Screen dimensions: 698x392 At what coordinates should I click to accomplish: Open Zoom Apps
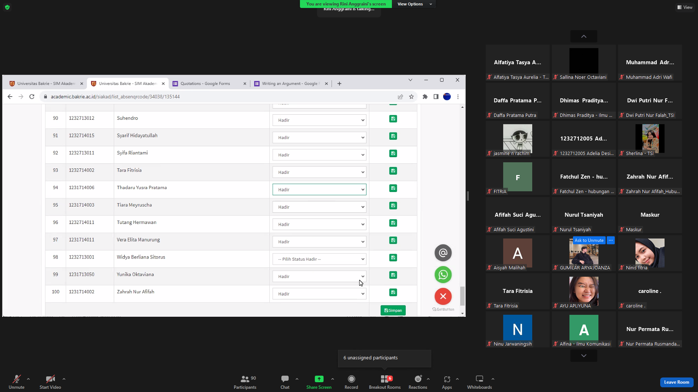[x=447, y=382]
